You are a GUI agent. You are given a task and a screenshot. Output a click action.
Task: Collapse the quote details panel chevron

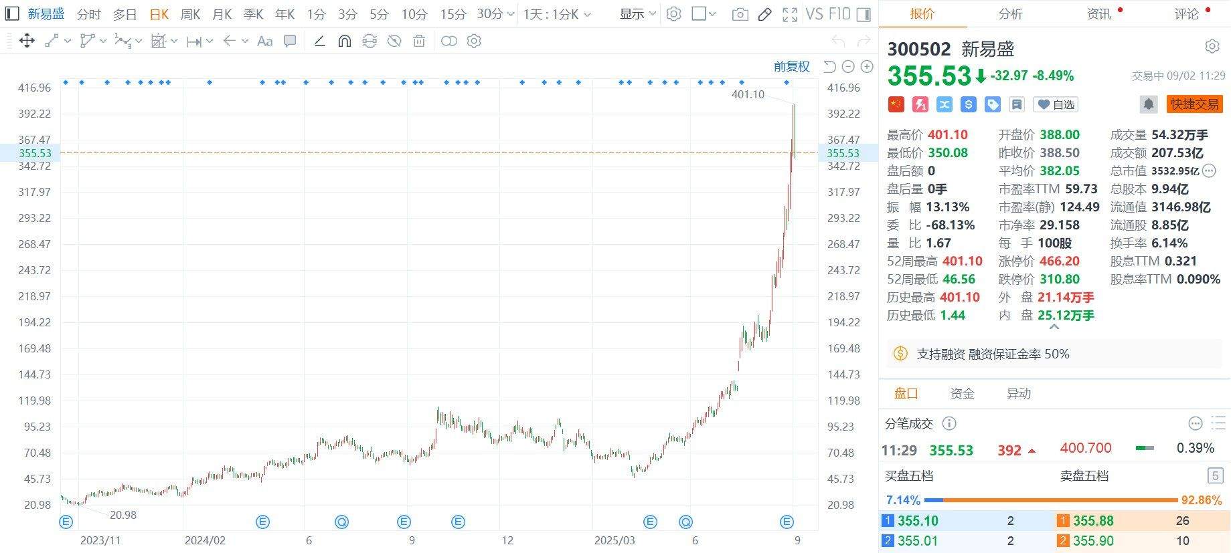(1054, 328)
